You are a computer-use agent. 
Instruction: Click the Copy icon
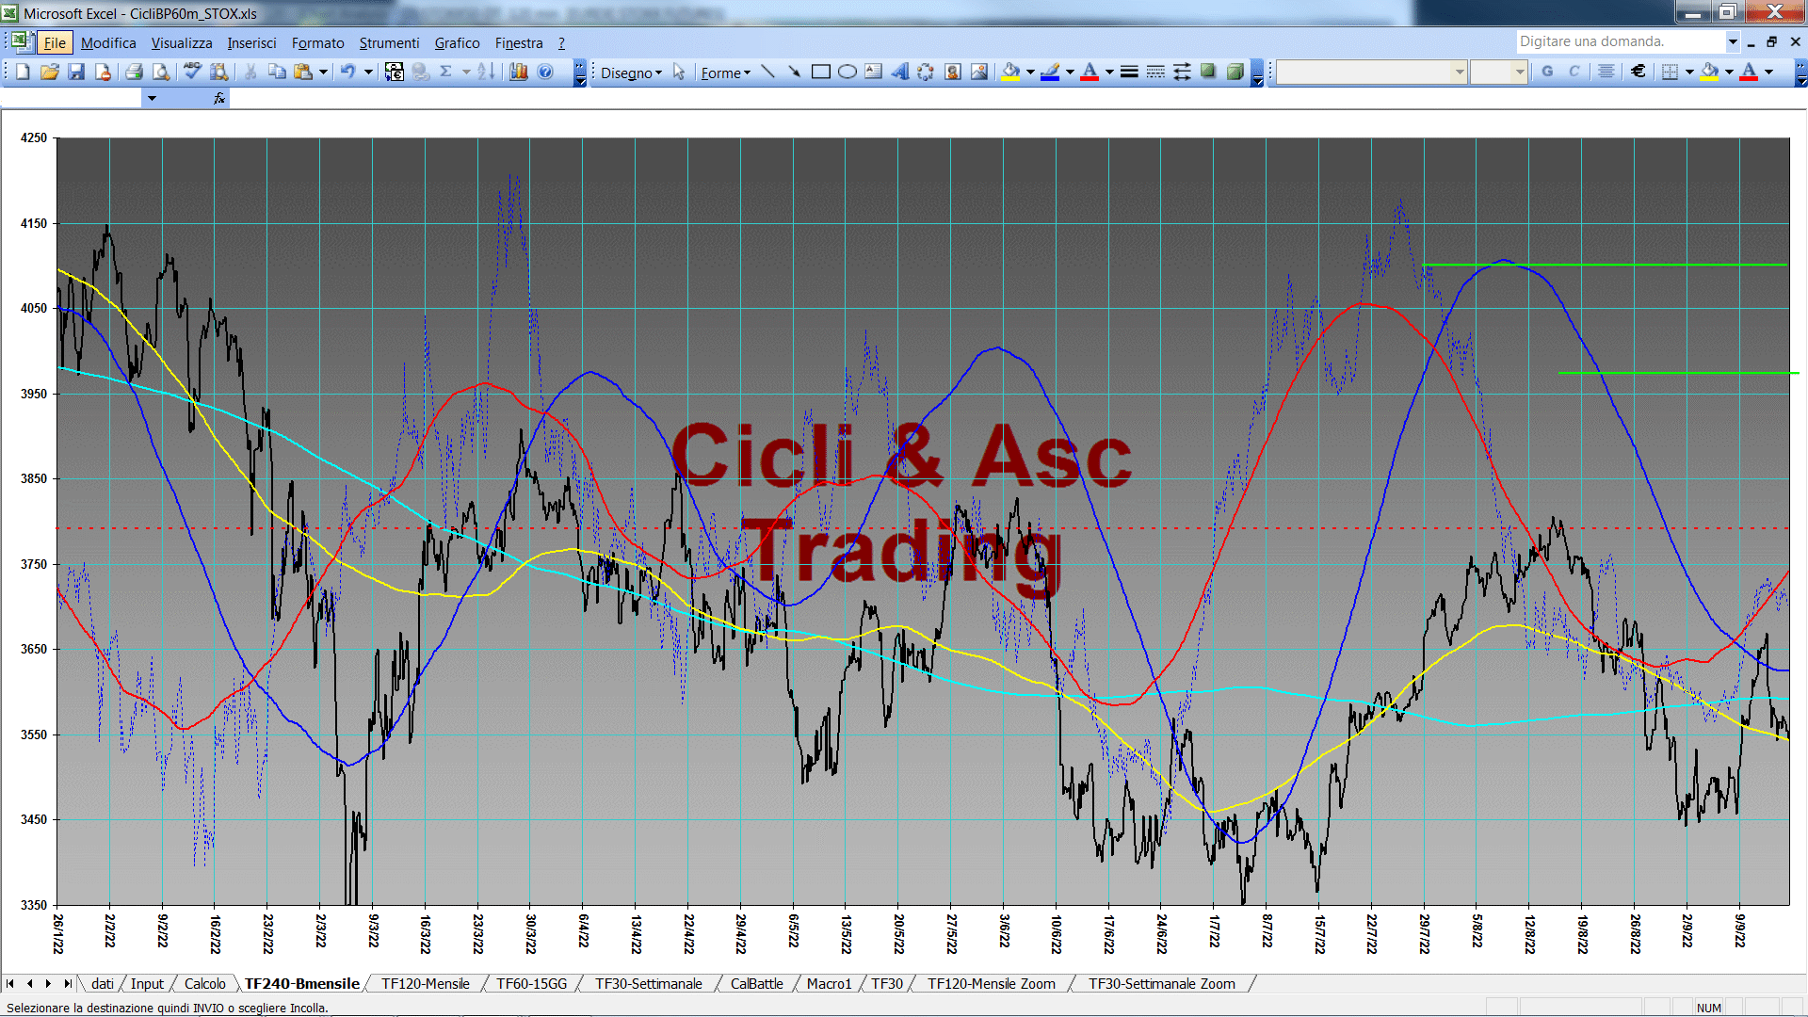pyautogui.click(x=277, y=72)
